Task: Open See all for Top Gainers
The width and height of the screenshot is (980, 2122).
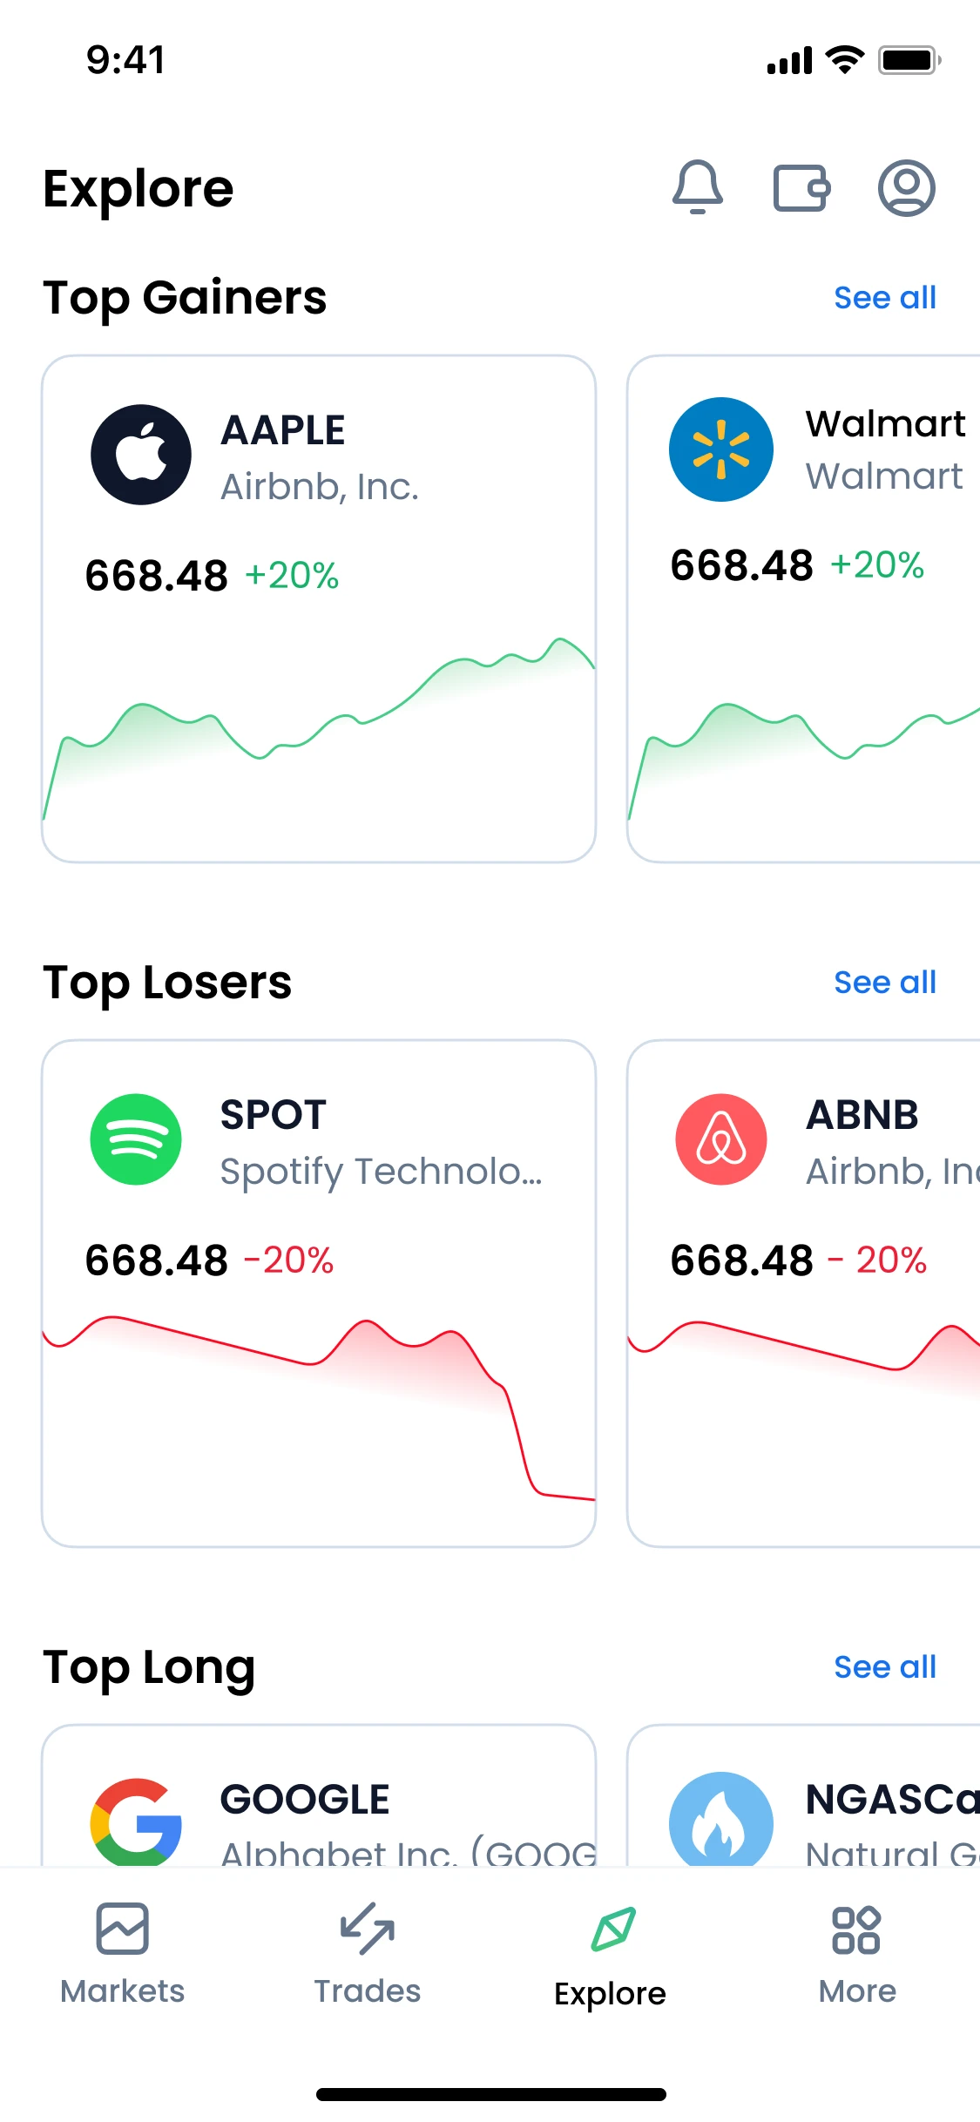Action: point(884,297)
